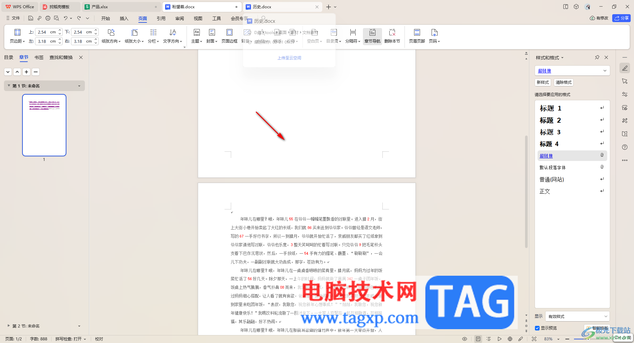Close the Styles and Formatting panel

click(x=606, y=57)
